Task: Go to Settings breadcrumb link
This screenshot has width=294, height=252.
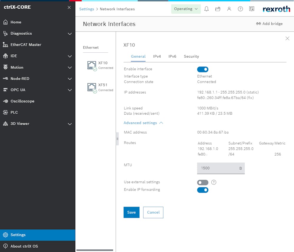Action: (87, 9)
